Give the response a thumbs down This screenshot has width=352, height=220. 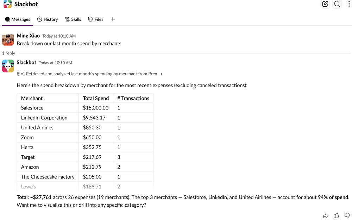click(x=347, y=216)
